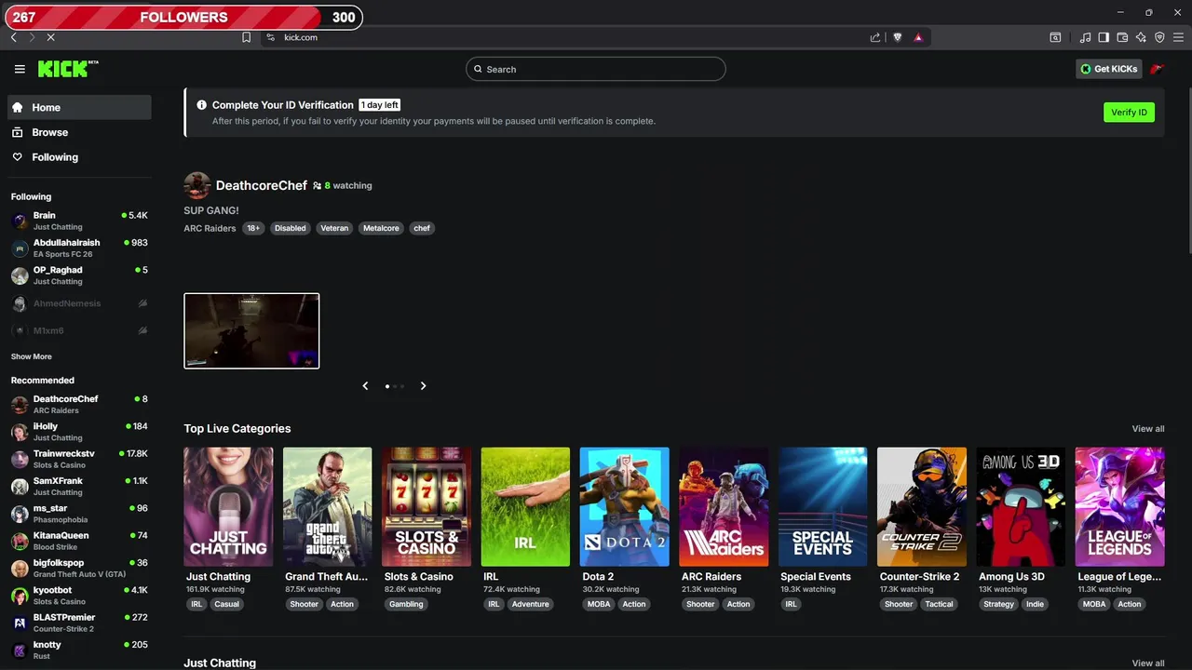Click the Strategy tag under Among Us 3D
This screenshot has height=670, width=1192.
coord(998,604)
